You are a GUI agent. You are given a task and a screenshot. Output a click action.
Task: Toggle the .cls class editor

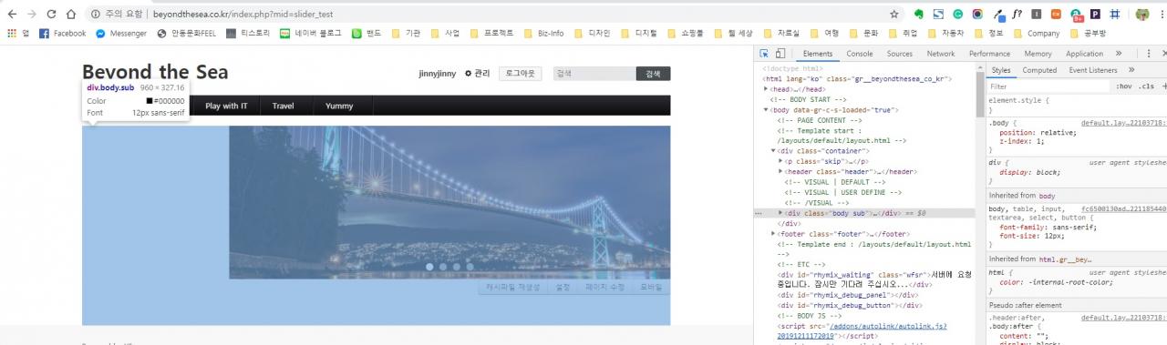point(1146,86)
